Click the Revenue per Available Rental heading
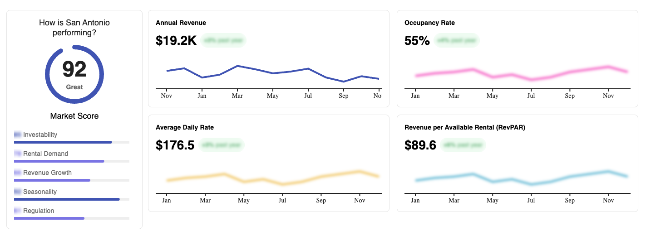 click(465, 127)
